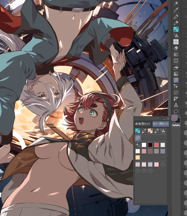Switch to the 希有馬セット tab
187x216 pixels.
pos(143,124)
